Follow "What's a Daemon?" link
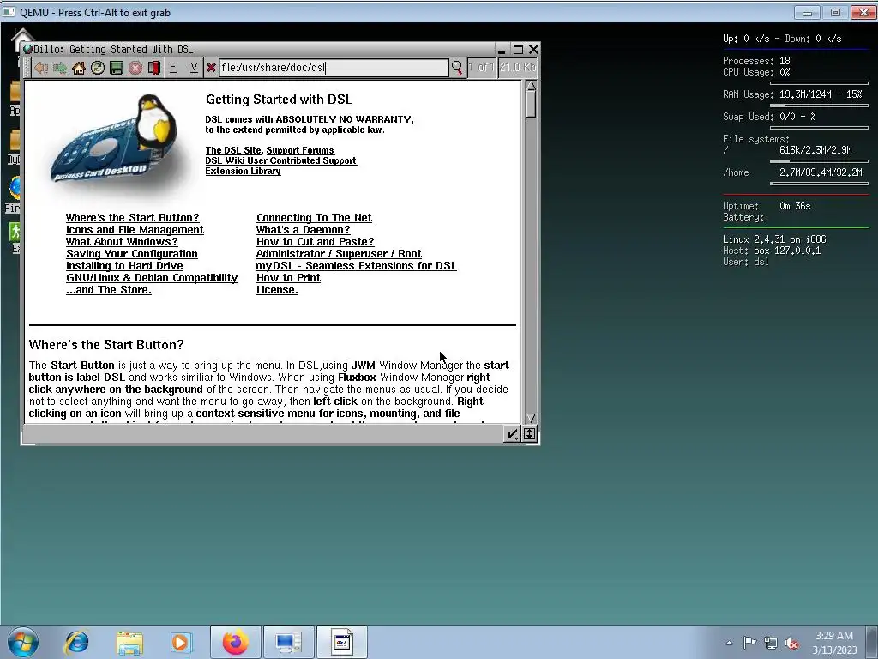This screenshot has height=659, width=878. (x=303, y=230)
